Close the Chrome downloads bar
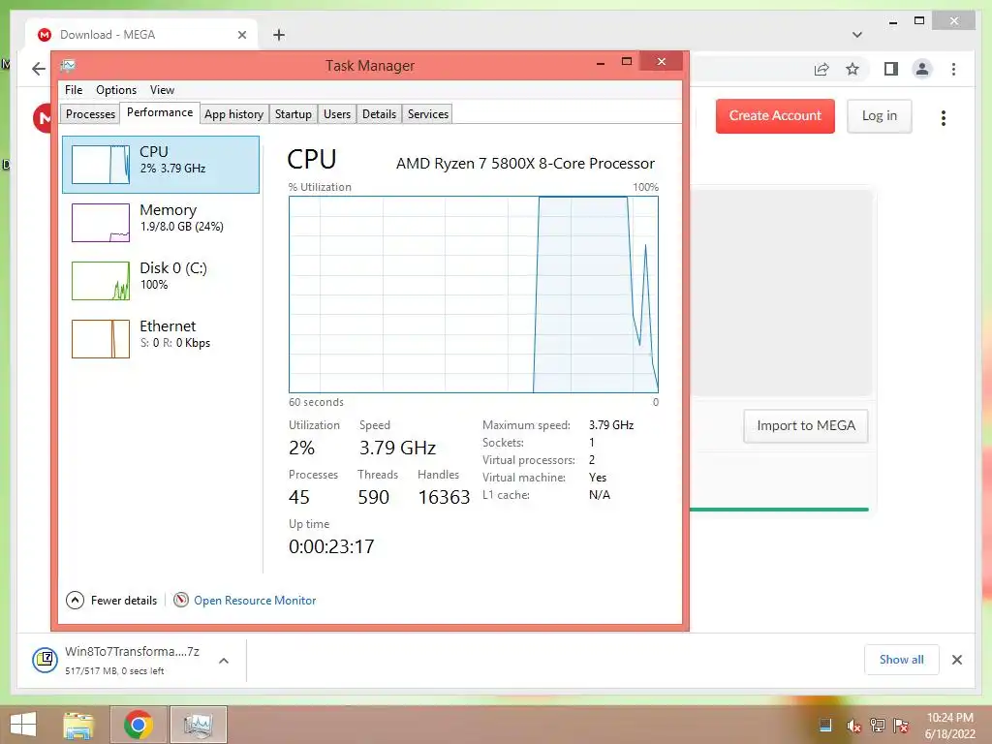The height and width of the screenshot is (744, 992). click(x=956, y=660)
